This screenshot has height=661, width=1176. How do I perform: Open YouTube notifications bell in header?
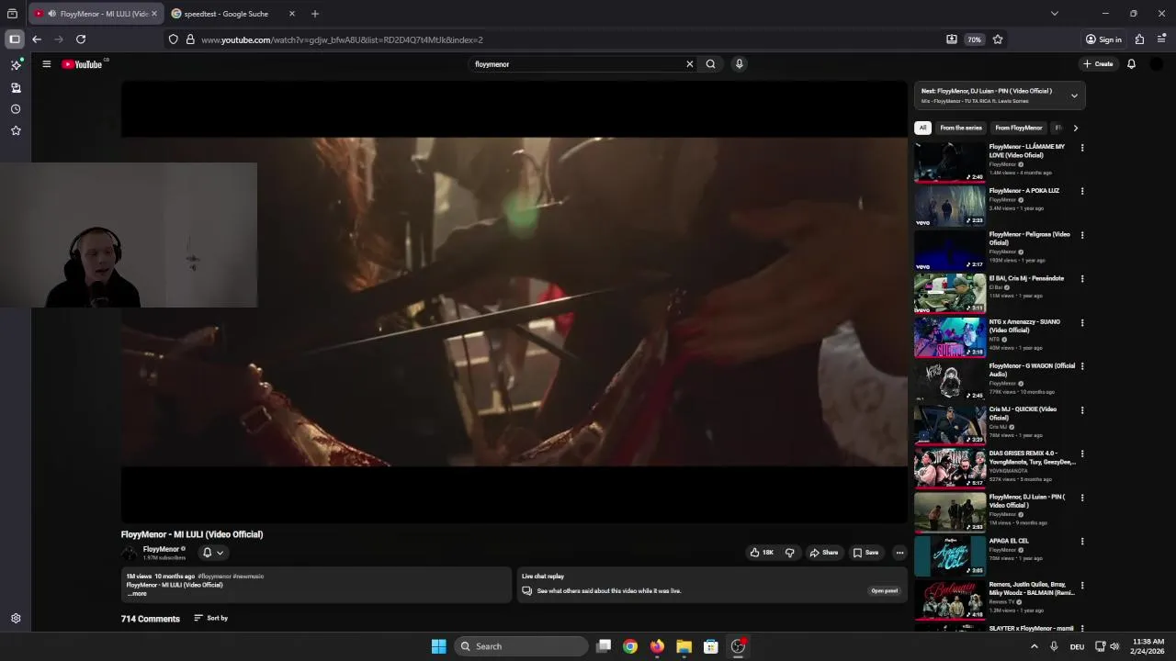1131,64
